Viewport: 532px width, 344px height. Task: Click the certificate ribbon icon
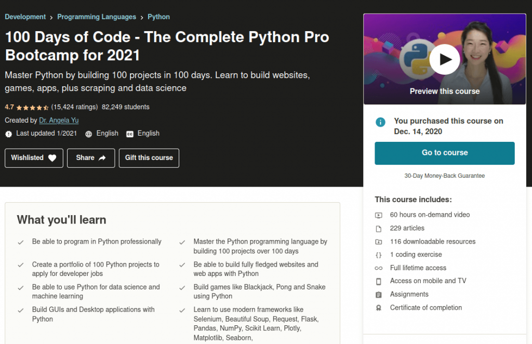(x=378, y=308)
